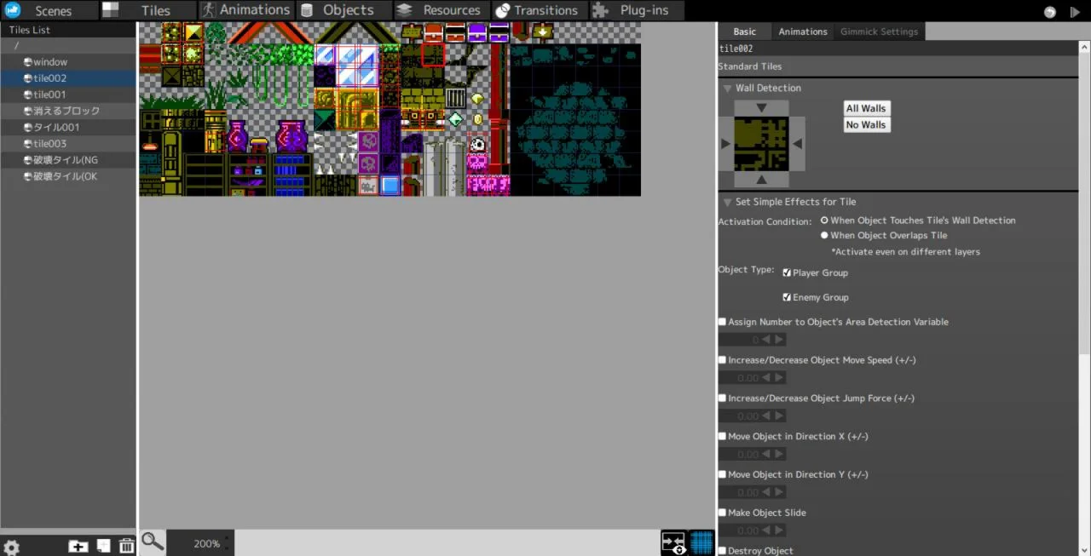Enable Make Object Slide checkbox
This screenshot has height=556, width=1091.
pyautogui.click(x=723, y=513)
